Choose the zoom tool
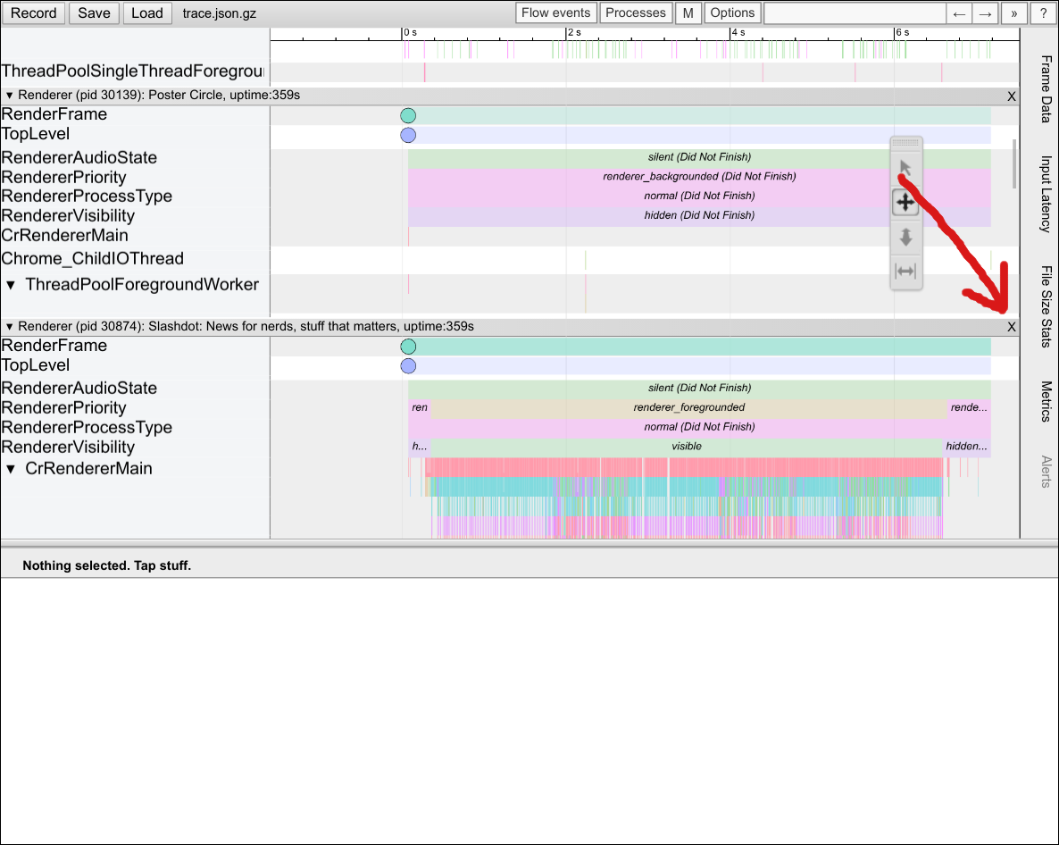 click(905, 237)
